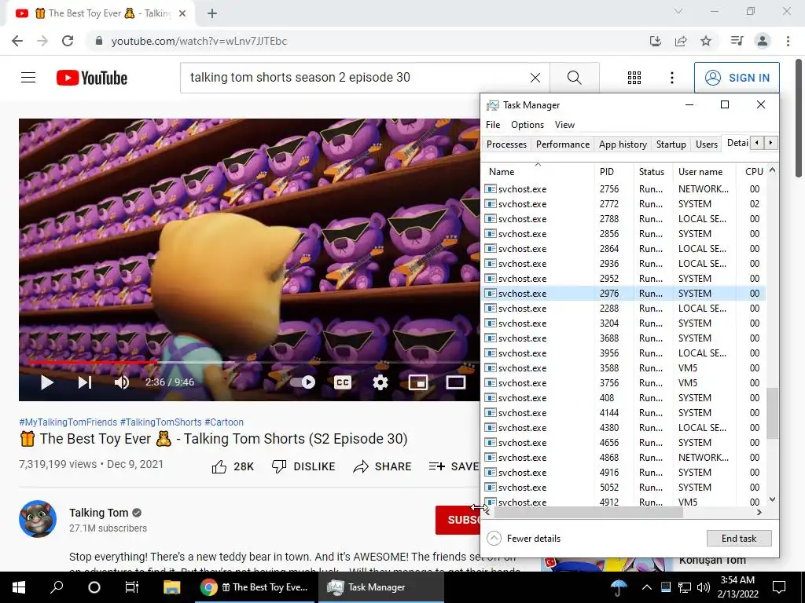This screenshot has height=603, width=805.
Task: Switch to the Processes tab
Action: (506, 144)
